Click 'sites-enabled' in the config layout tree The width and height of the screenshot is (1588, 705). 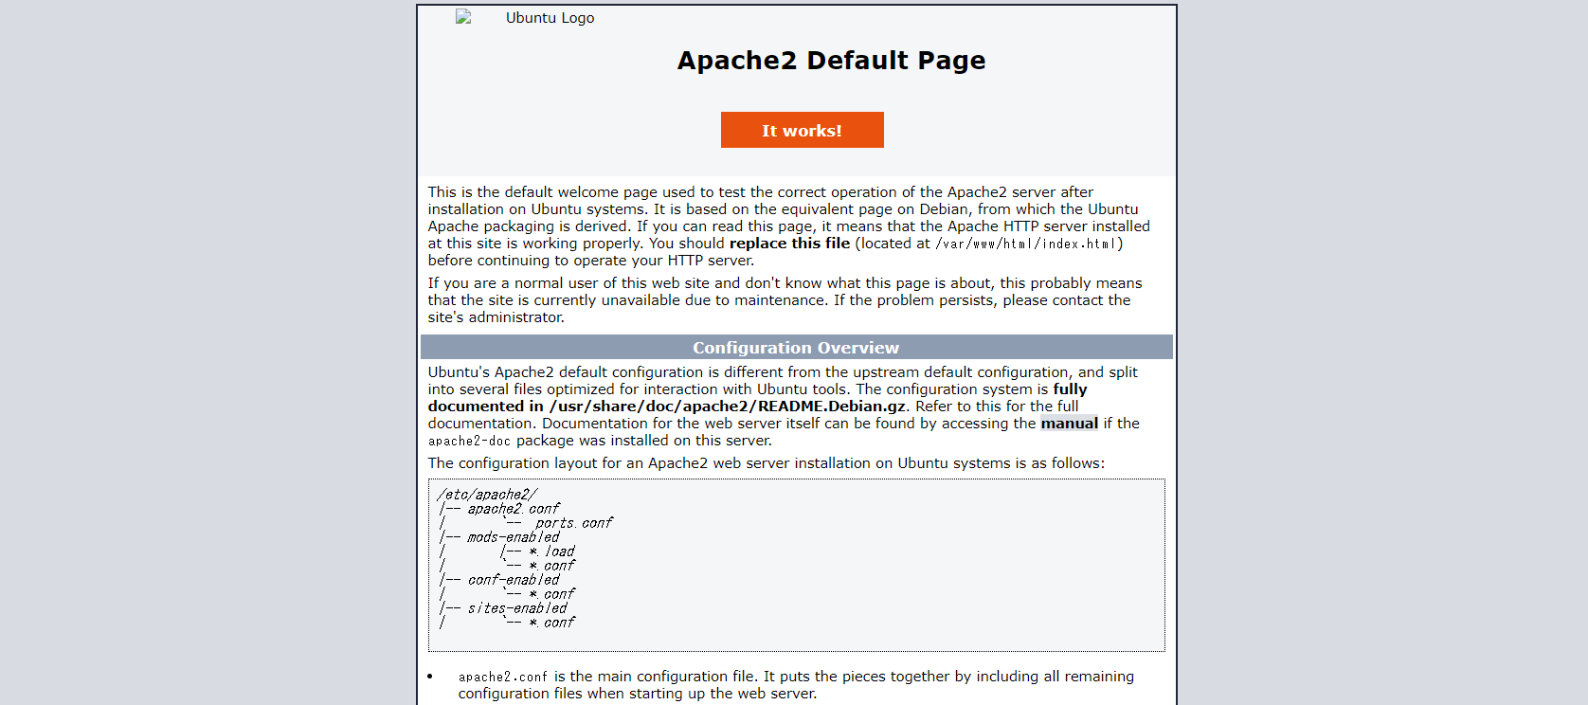tap(516, 608)
